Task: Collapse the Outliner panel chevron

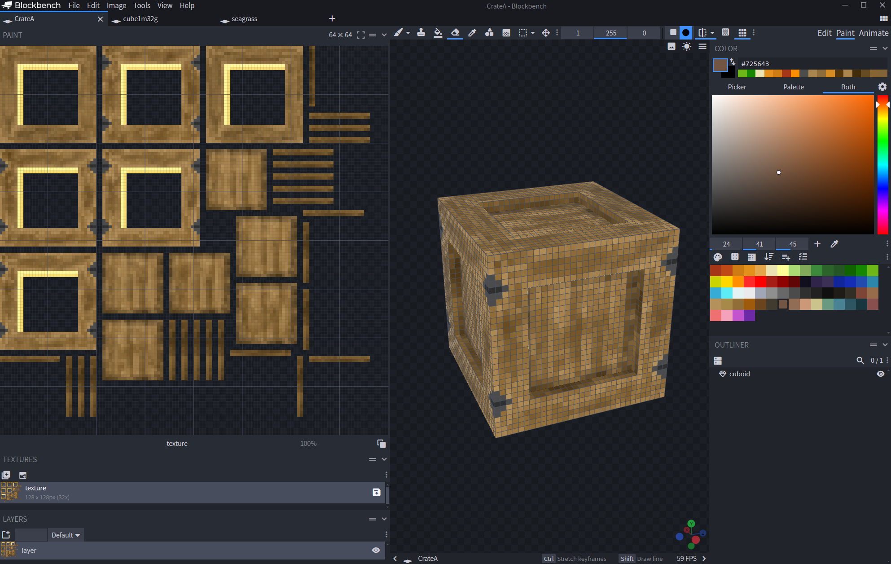Action: point(885,345)
